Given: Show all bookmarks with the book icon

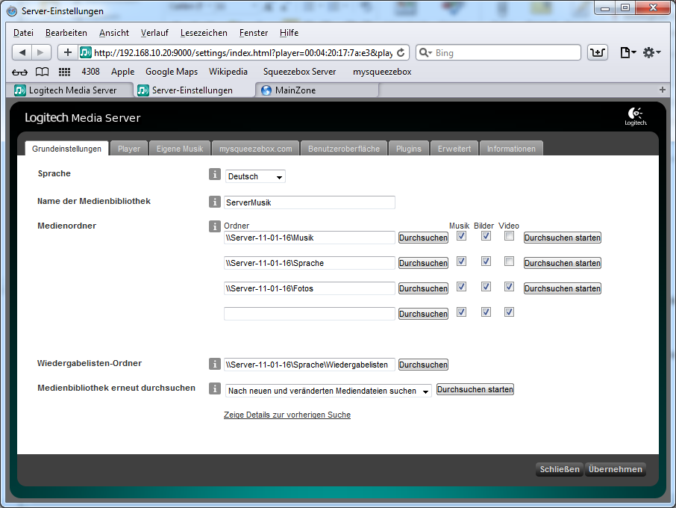Looking at the screenshot, I should pos(43,72).
